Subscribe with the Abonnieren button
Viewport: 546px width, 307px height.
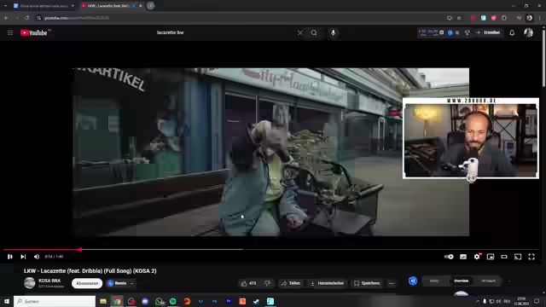coord(87,283)
